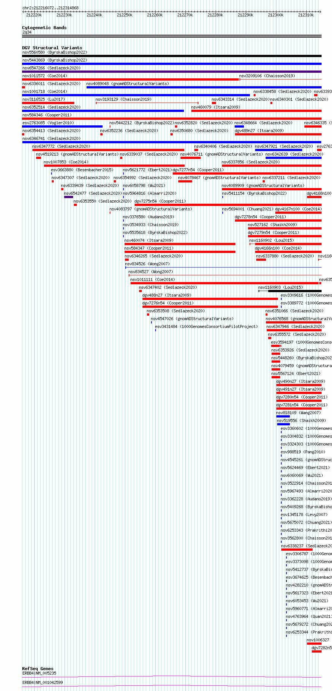The height and width of the screenshot is (691, 332).
Task: Open the nsv460079 (Itsara2009) variant
Action: click(x=216, y=107)
